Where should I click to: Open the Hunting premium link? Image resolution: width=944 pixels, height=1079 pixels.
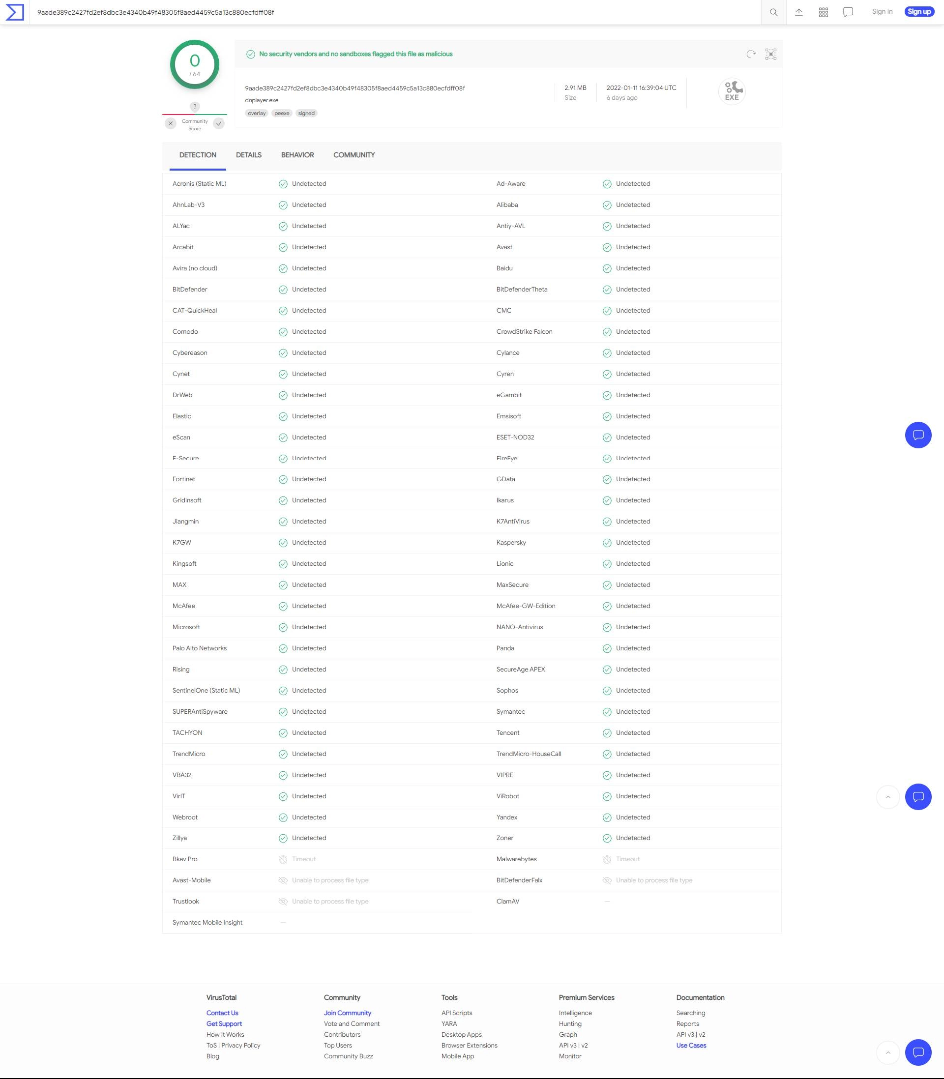[570, 1024]
